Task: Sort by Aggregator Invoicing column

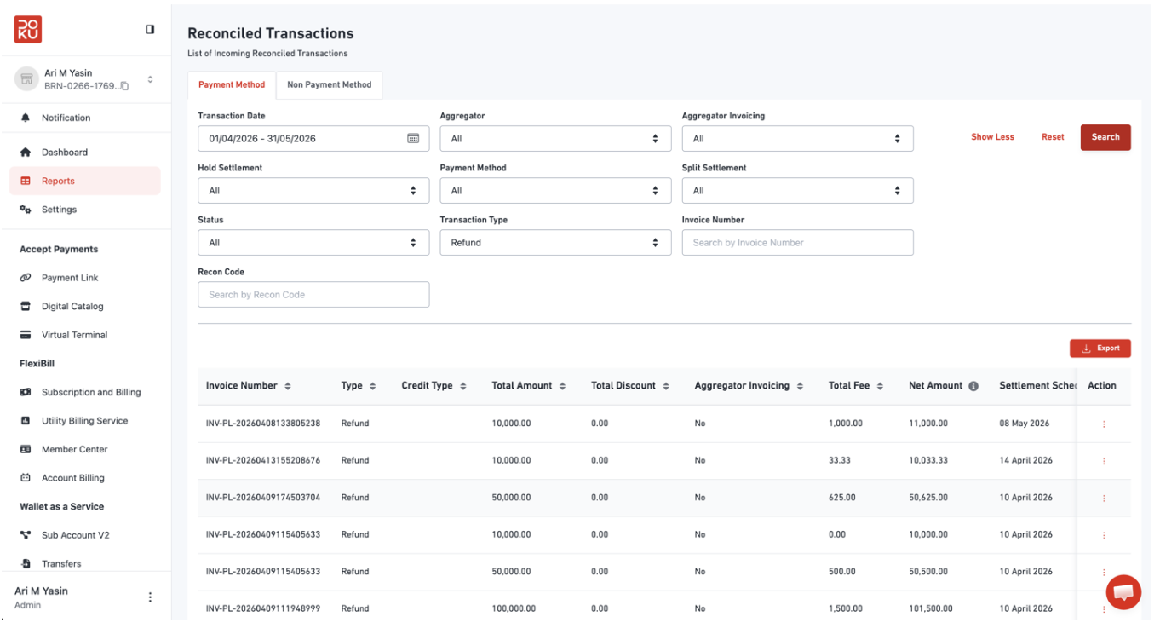Action: [x=800, y=386]
